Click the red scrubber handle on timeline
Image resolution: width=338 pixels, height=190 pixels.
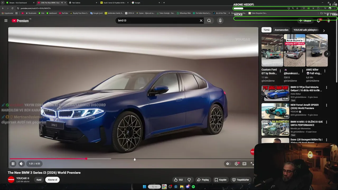click(x=86, y=159)
